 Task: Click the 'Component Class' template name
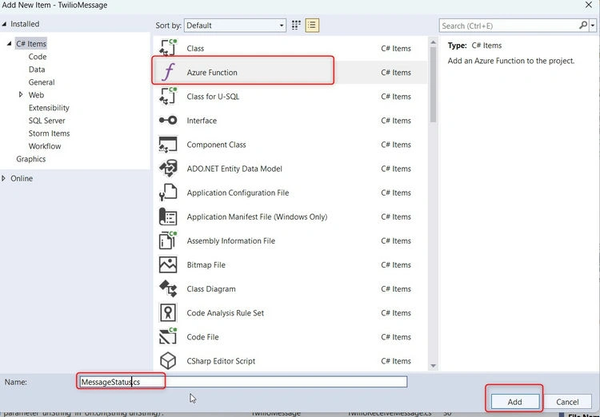coord(216,145)
